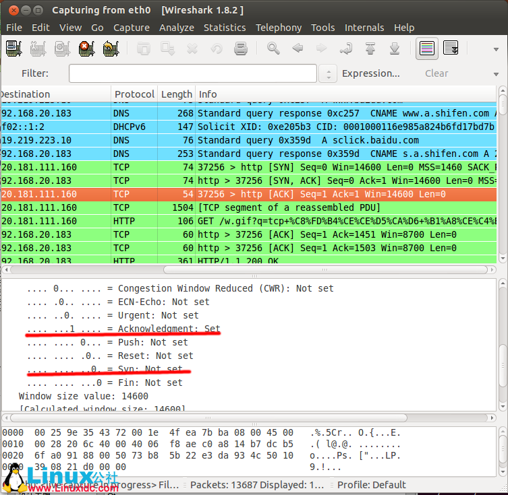Select the Acknowledgment: Set flag line

coord(123,329)
